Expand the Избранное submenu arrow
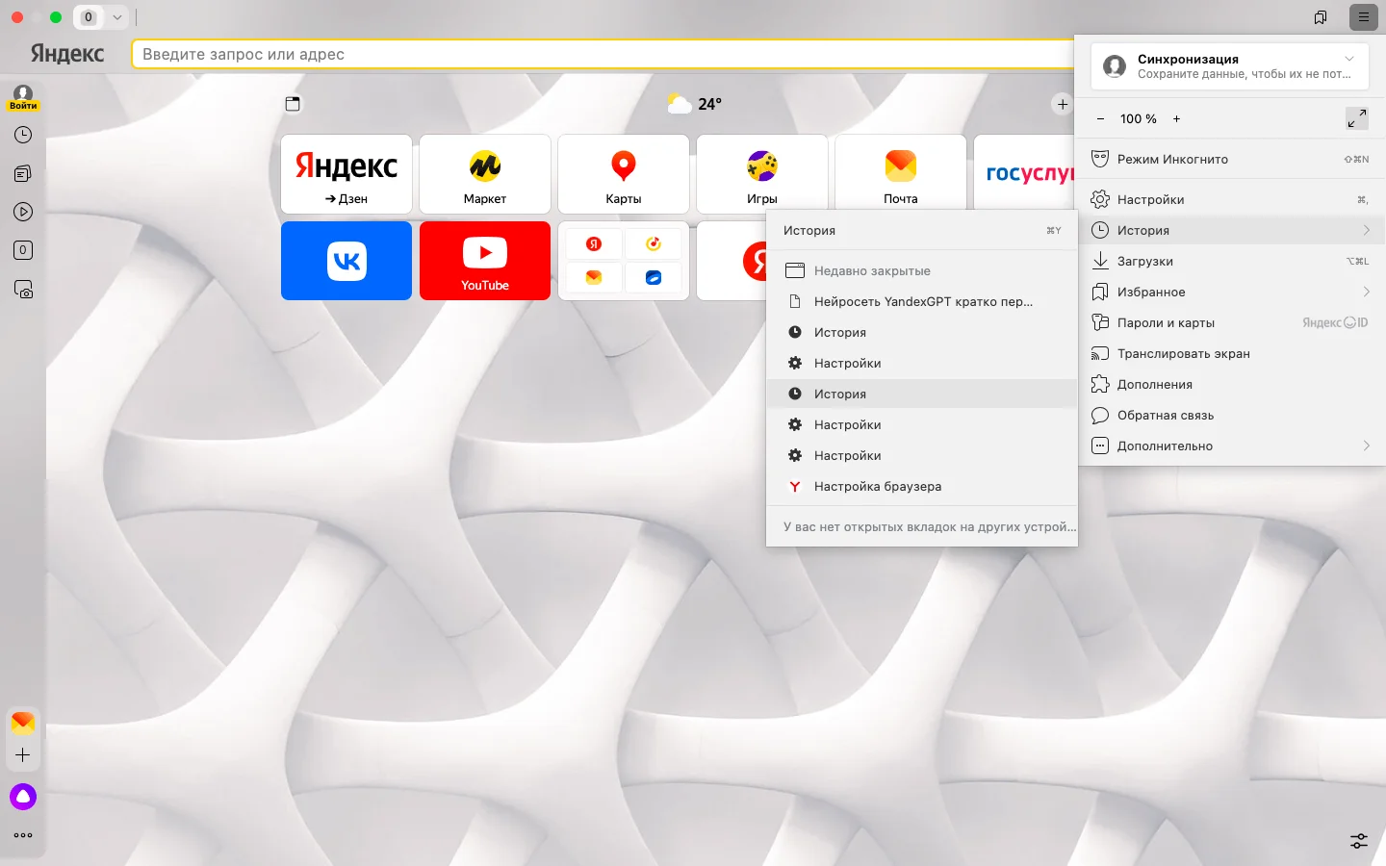Screen dimensions: 1386x866 (1366, 292)
